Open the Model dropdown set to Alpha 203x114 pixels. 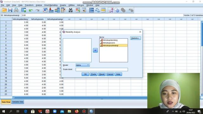click(82, 65)
